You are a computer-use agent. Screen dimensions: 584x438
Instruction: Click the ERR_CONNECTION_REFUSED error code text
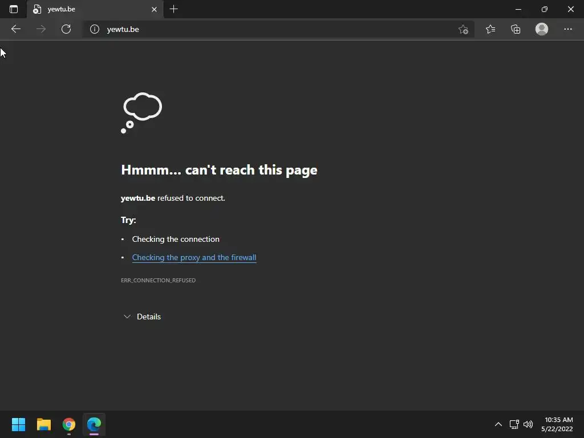pos(159,280)
